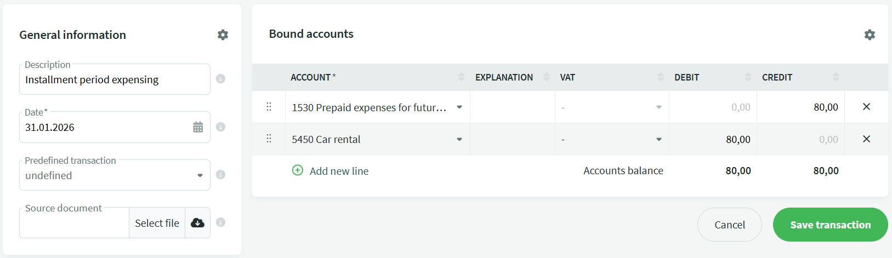
Task: Open Bound accounts settings gear
Action: click(870, 35)
